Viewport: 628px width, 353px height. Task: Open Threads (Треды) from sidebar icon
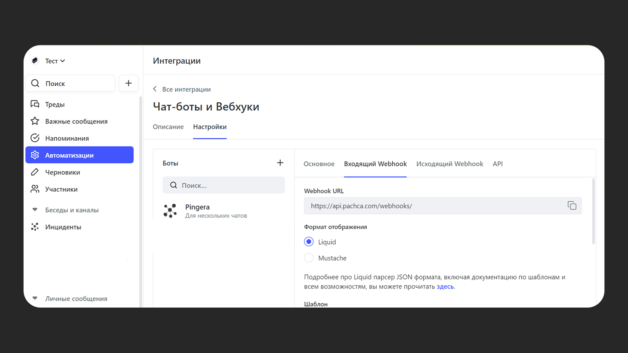point(35,104)
